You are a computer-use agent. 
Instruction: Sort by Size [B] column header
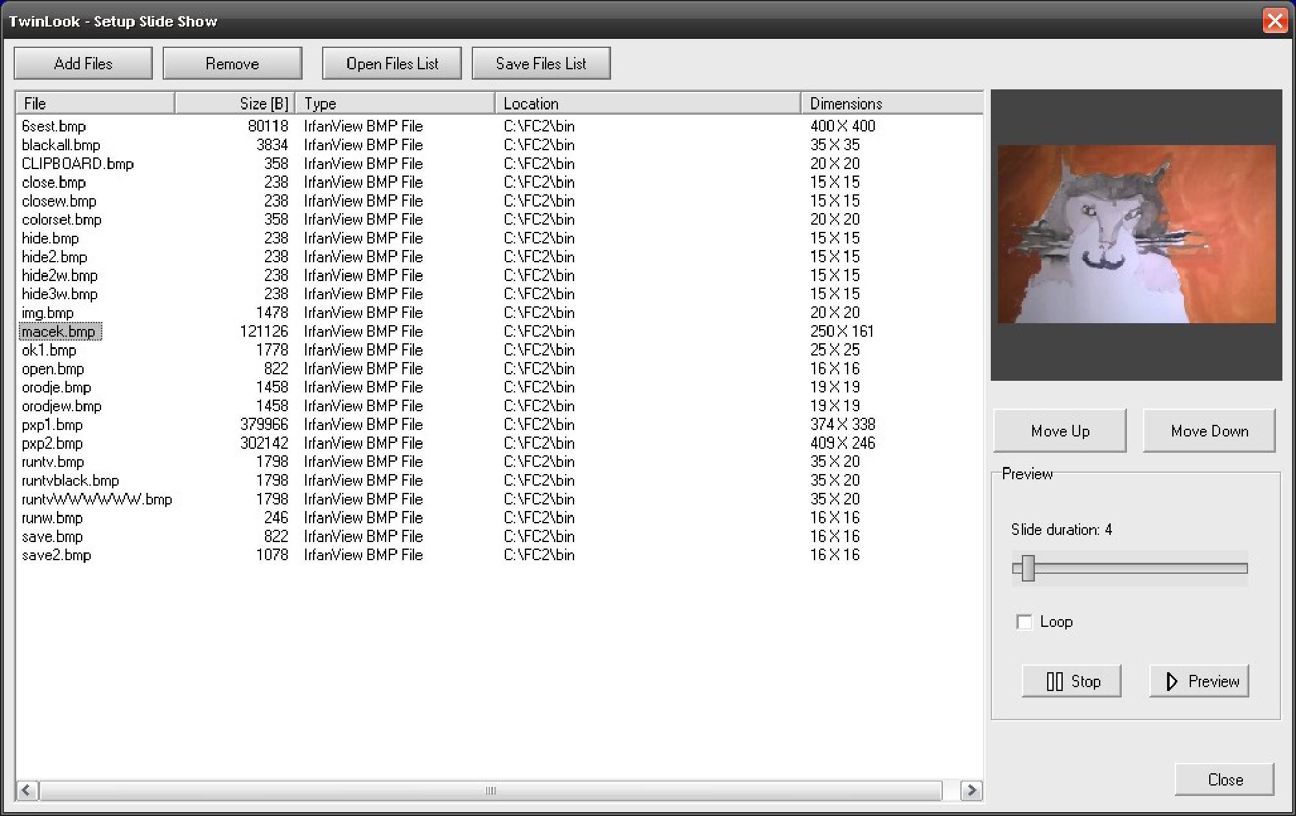click(x=235, y=104)
